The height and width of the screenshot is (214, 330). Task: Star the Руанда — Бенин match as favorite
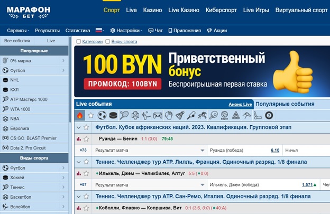point(87,139)
